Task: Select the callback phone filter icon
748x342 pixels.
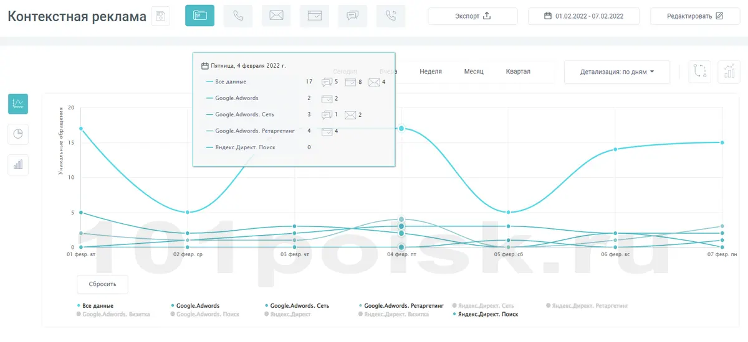Action: pos(390,16)
